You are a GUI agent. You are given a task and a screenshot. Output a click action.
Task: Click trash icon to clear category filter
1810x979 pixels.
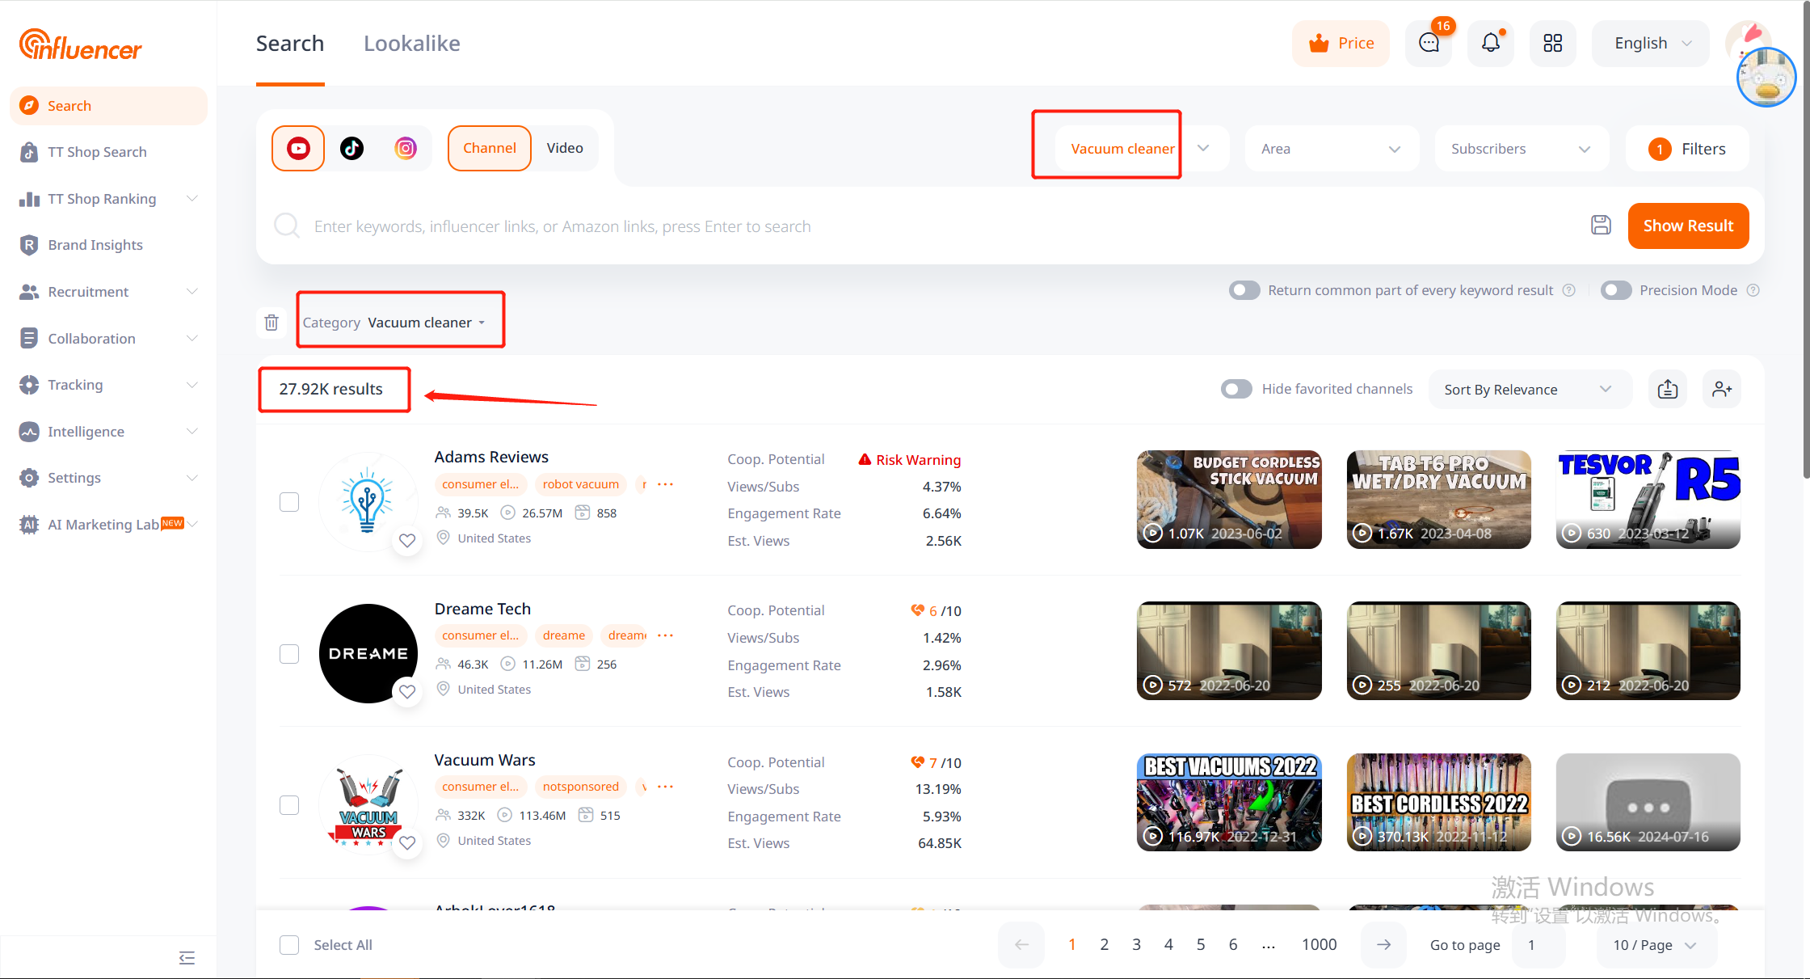coord(271,323)
